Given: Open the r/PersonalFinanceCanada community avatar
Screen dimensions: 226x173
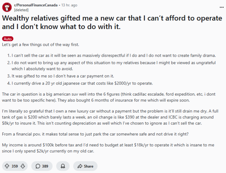Looking at the screenshot, I should click(x=7, y=8).
